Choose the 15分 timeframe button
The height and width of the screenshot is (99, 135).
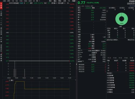[x=21, y=1]
